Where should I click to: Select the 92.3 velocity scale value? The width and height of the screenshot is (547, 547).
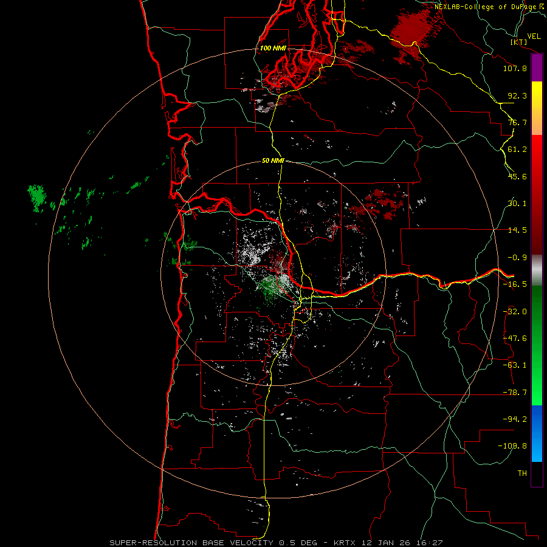pyautogui.click(x=517, y=95)
